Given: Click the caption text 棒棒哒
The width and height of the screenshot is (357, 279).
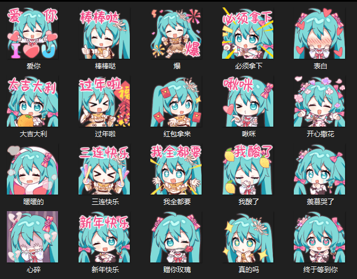Looking at the screenshot, I should [105, 66].
